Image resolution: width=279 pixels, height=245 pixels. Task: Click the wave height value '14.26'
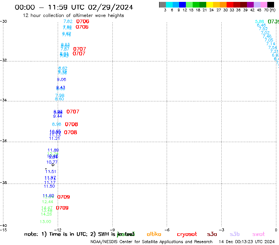[x=46, y=214]
